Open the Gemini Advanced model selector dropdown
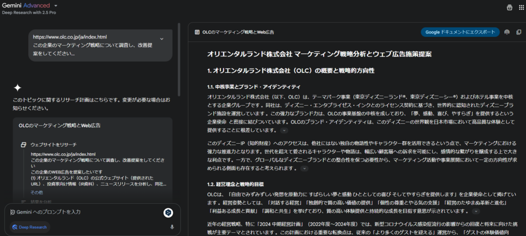 point(55,6)
